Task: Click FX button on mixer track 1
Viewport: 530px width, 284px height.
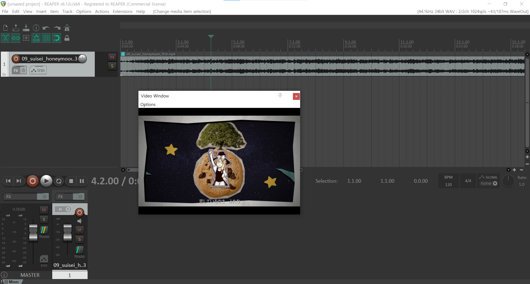Action: coord(64,197)
